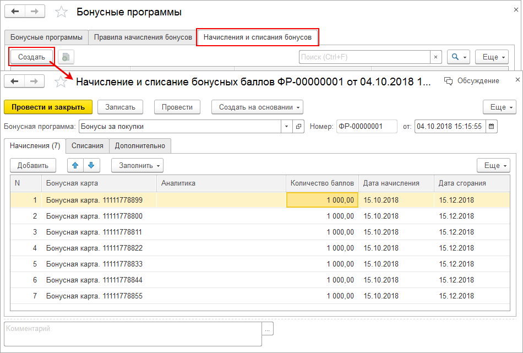Viewport: 523px width, 353px height.
Task: Open Создать на основании dropdown
Action: point(257,107)
